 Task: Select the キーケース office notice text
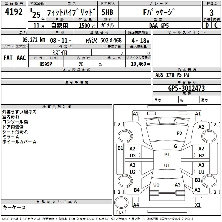pyautogui.click(x=14, y=208)
